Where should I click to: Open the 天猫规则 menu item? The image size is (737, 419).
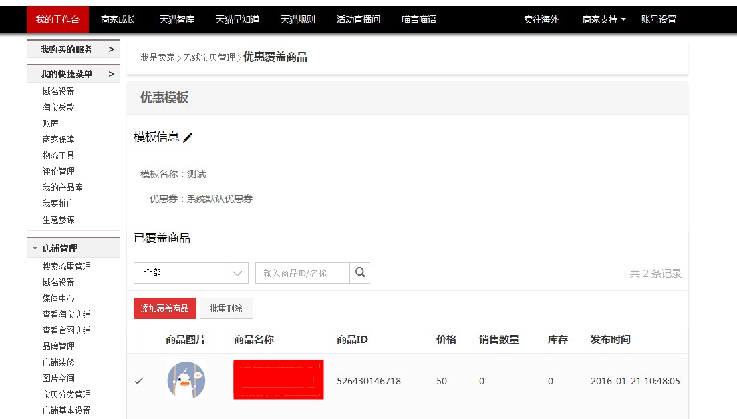click(x=297, y=20)
